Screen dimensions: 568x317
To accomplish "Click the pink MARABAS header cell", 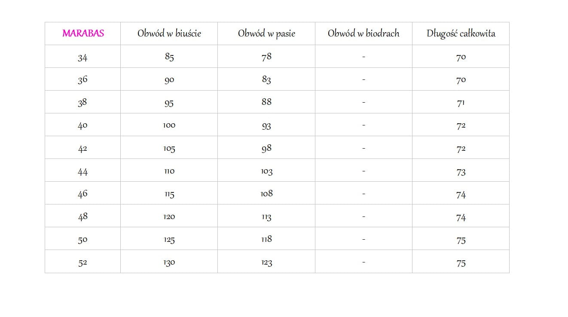I will [x=83, y=34].
